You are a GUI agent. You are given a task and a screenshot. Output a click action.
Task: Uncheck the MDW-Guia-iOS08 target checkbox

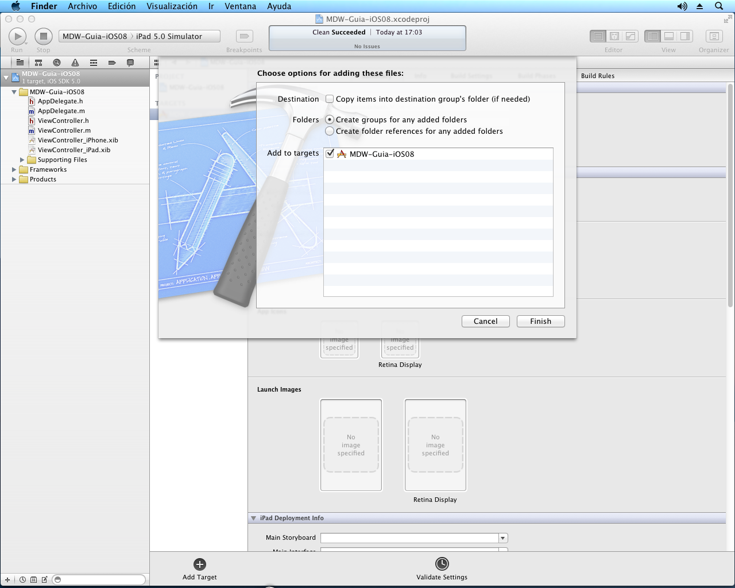coord(330,153)
